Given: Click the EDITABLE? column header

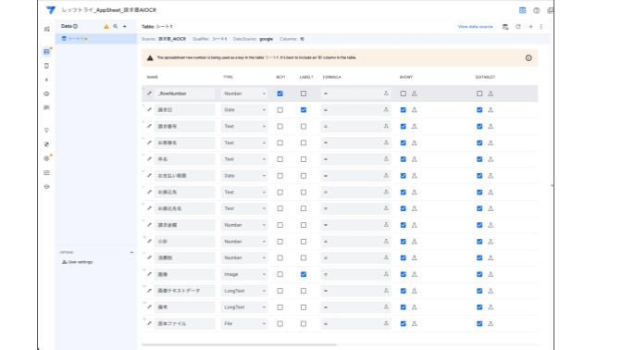Looking at the screenshot, I should 485,77.
